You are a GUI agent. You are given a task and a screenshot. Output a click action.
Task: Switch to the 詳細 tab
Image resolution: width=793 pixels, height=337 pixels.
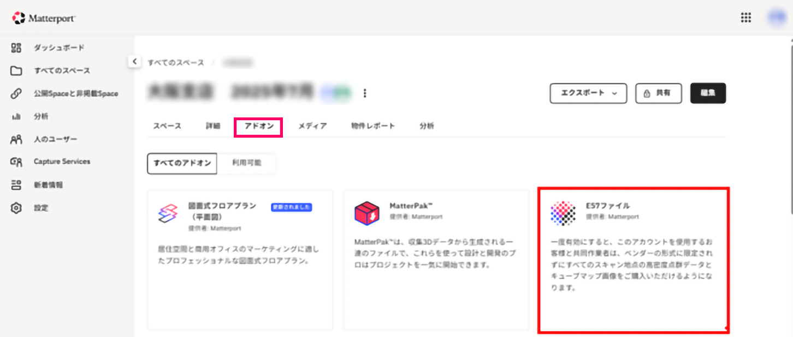click(x=213, y=126)
